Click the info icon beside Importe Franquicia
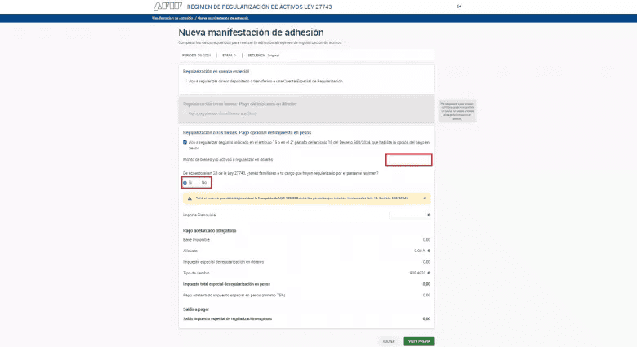The image size is (637, 347). click(429, 216)
